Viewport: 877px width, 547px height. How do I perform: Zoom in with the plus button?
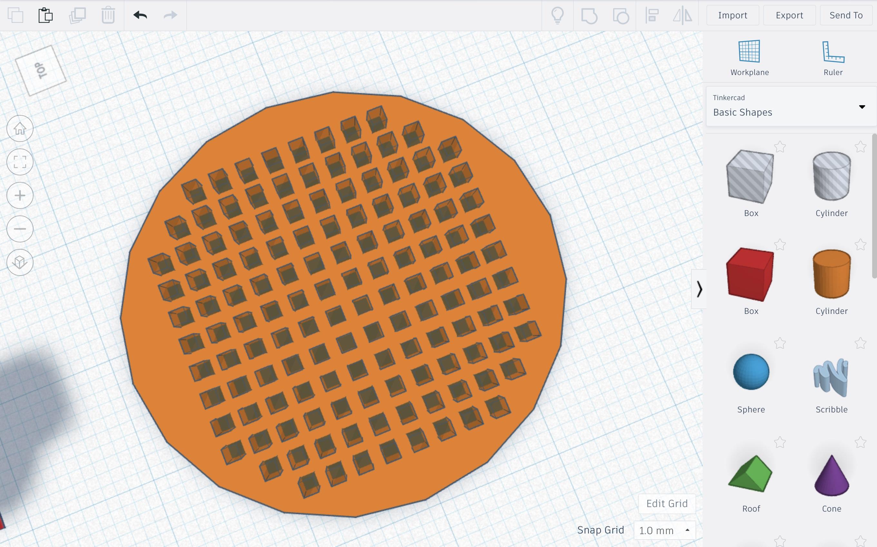pos(20,195)
